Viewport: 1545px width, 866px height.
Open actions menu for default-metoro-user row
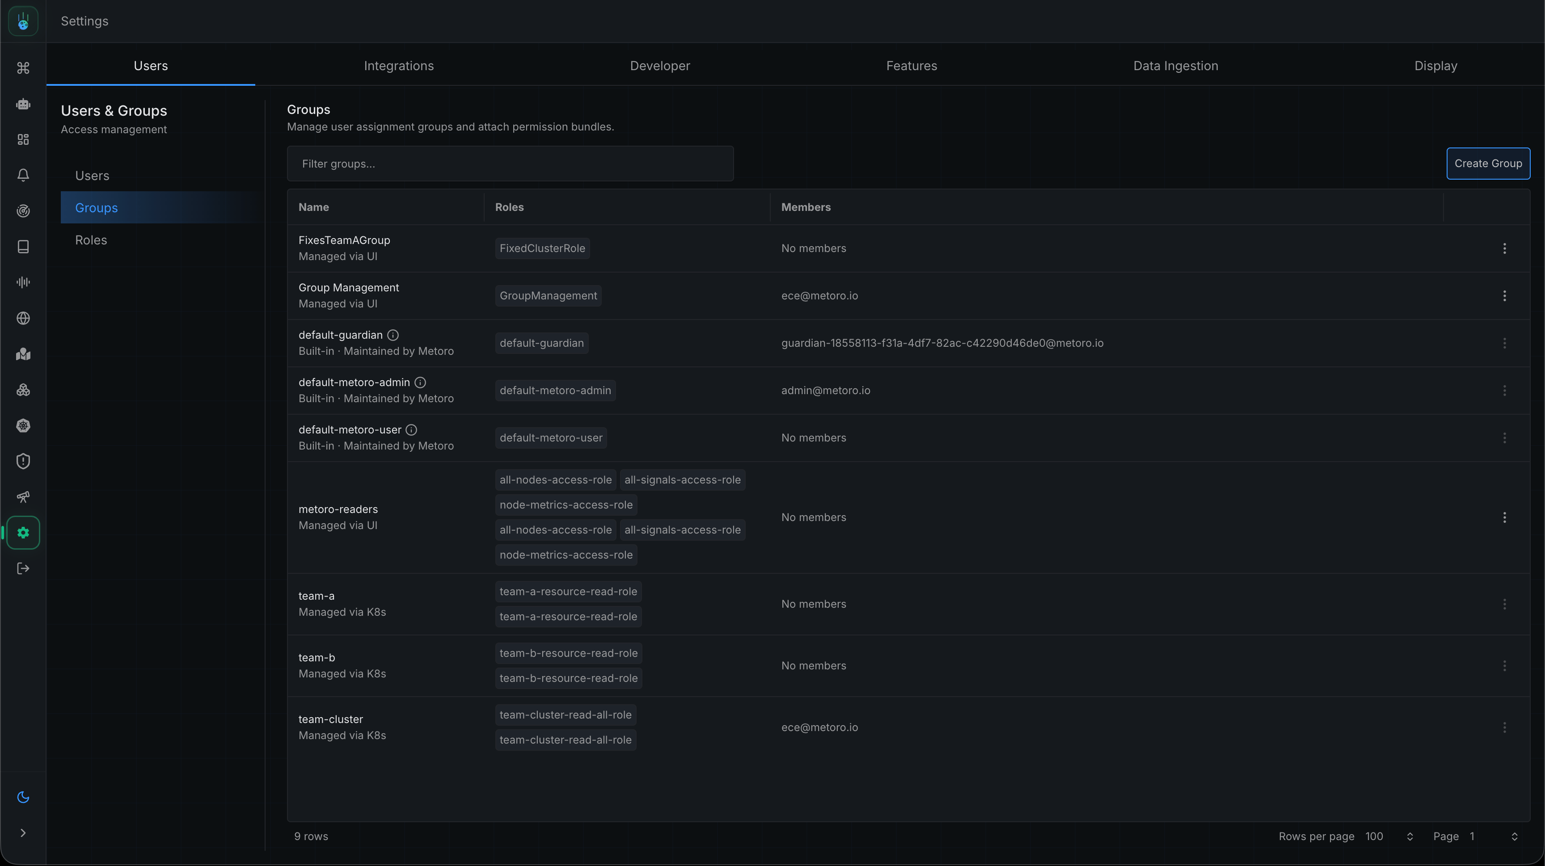tap(1504, 437)
